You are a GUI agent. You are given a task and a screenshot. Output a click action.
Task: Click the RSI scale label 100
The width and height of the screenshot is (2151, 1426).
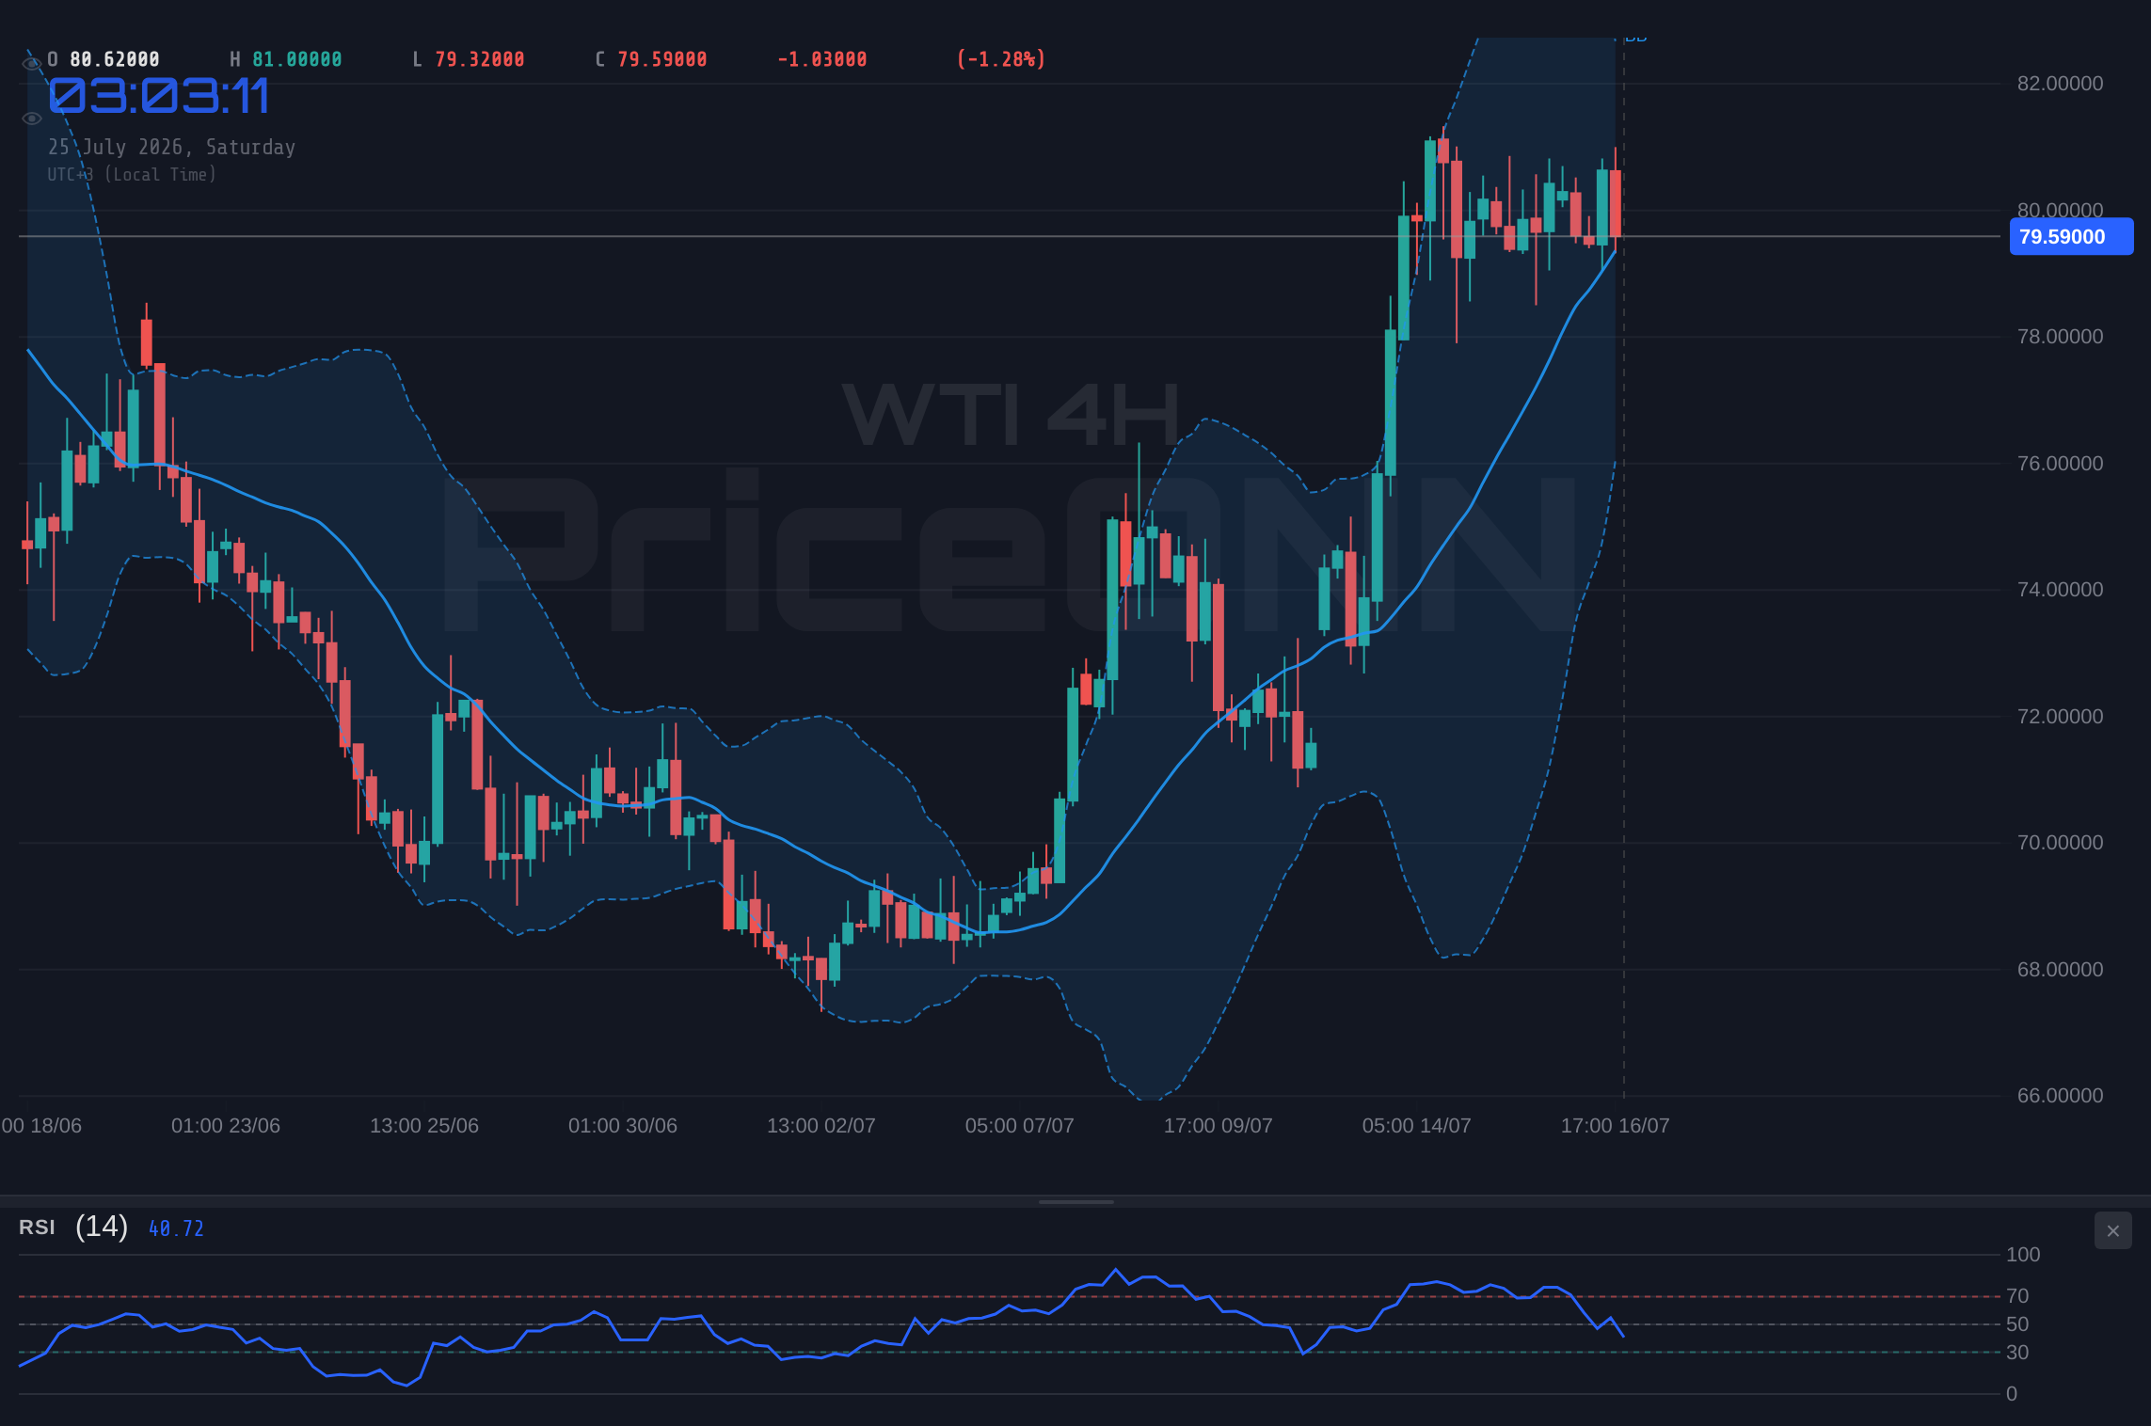pyautogui.click(x=2023, y=1255)
